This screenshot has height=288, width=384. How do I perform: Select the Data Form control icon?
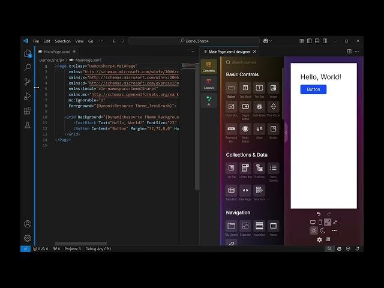[x=259, y=191]
